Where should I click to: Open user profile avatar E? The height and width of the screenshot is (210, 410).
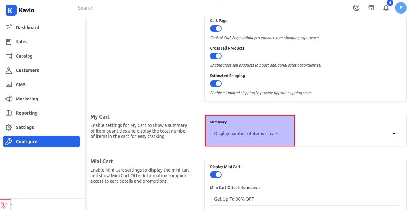401,8
